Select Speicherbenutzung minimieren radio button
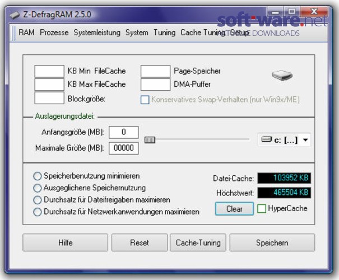This screenshot has height=280, width=339. pyautogui.click(x=37, y=176)
